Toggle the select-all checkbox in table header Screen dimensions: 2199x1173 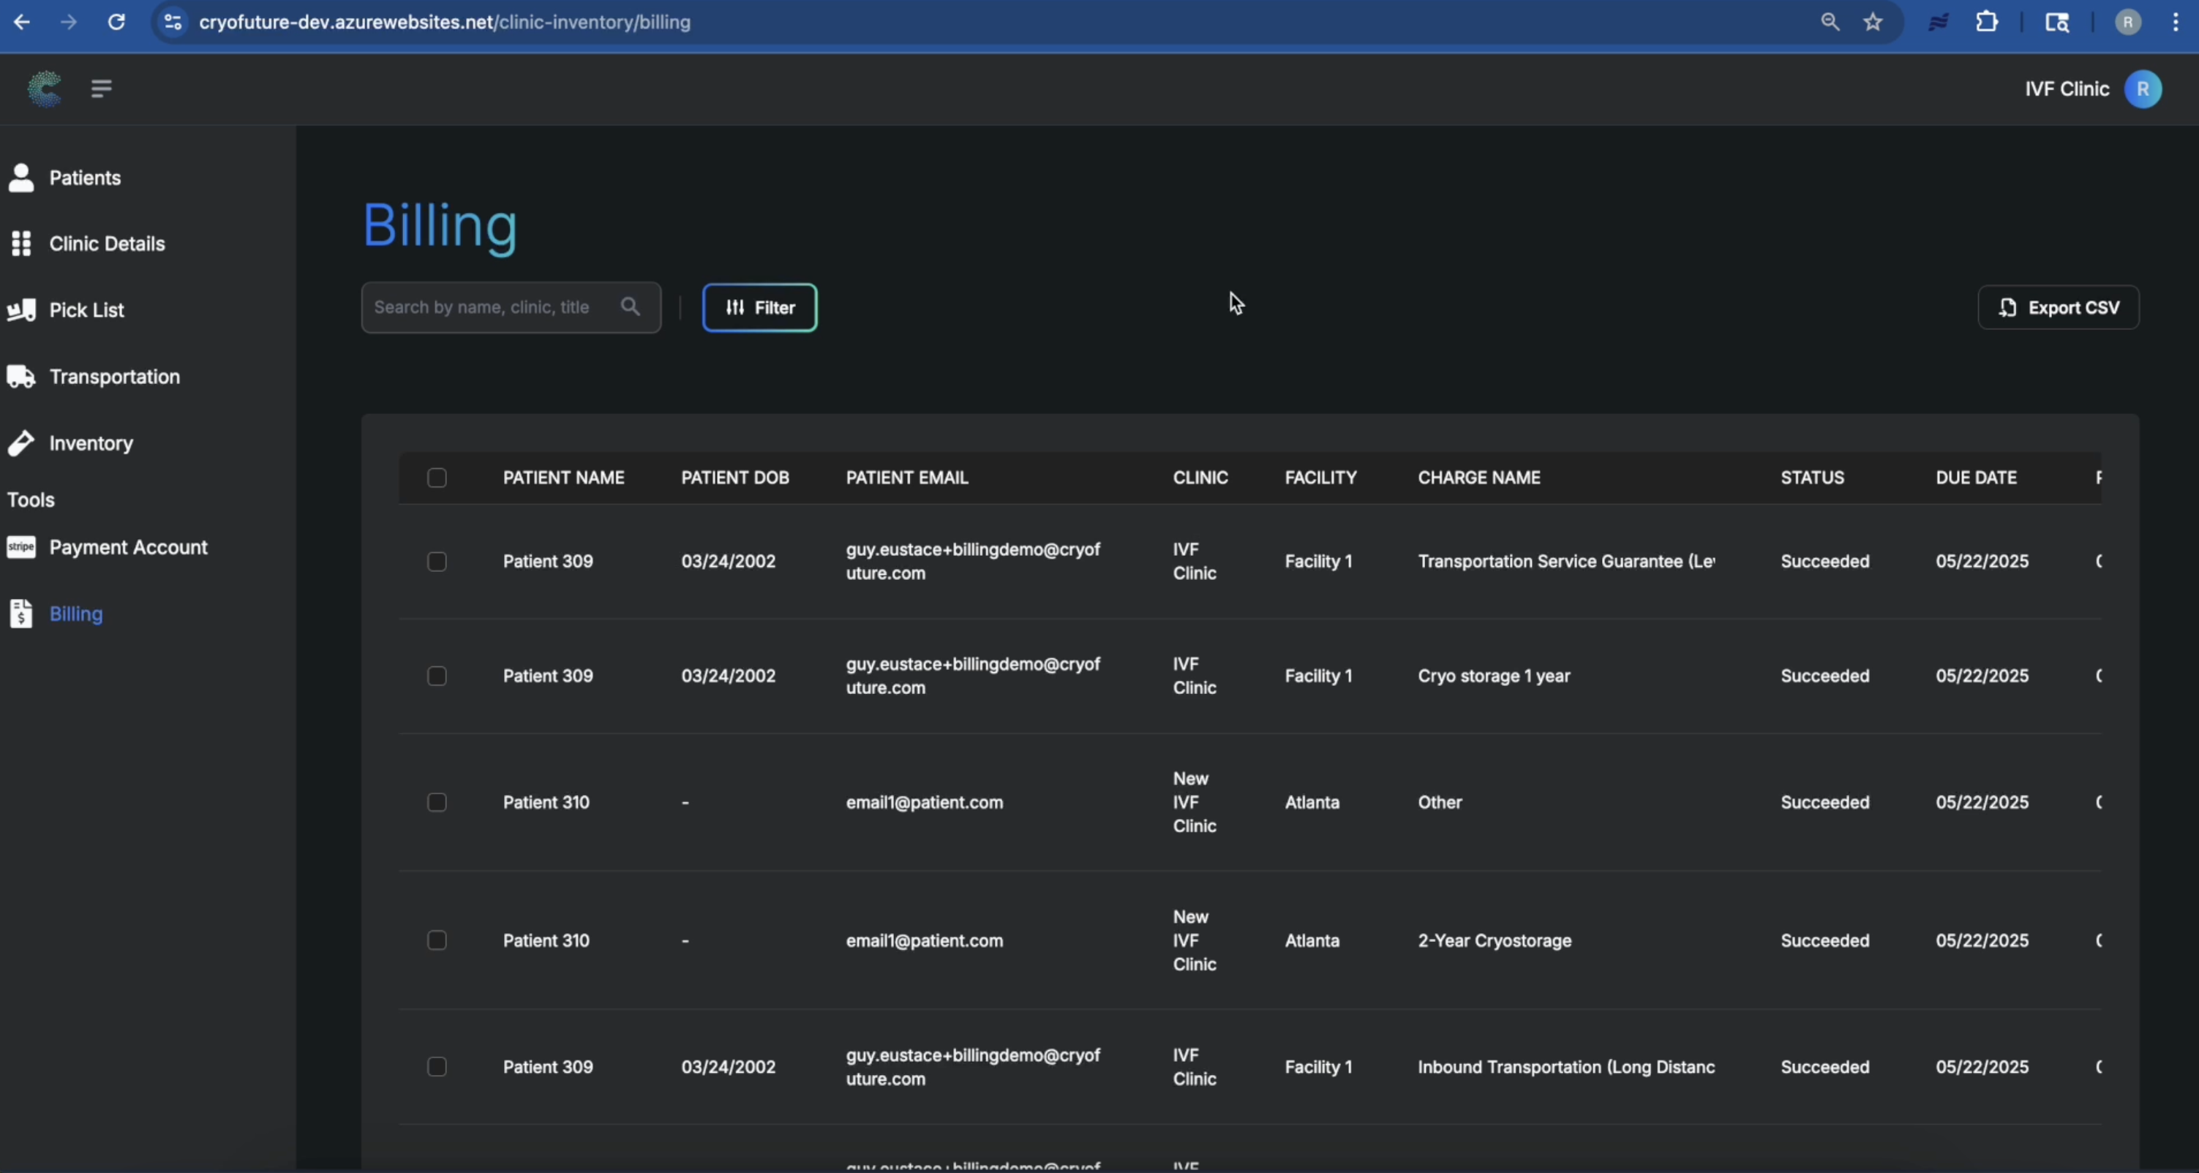coord(437,478)
